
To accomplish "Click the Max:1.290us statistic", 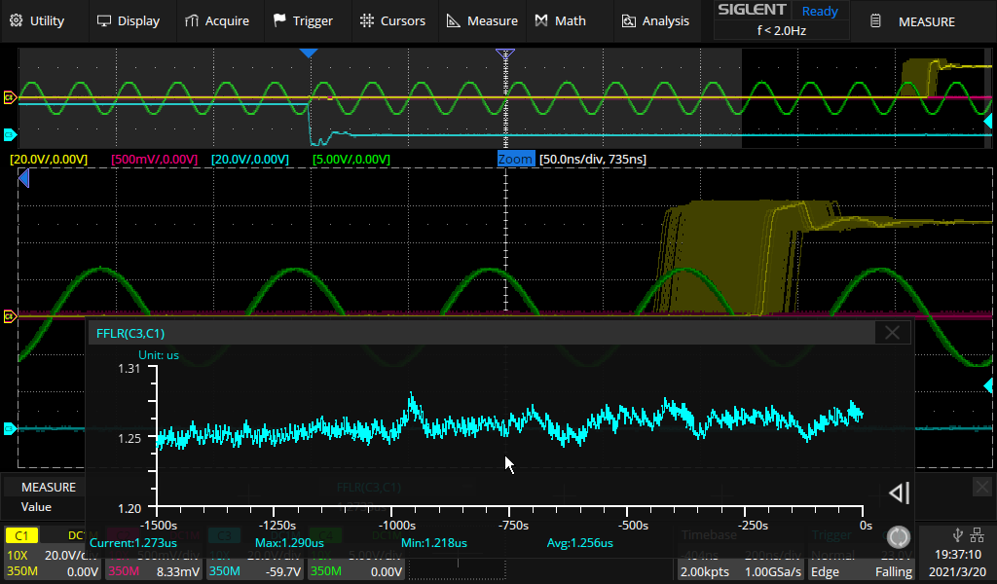I will [289, 543].
